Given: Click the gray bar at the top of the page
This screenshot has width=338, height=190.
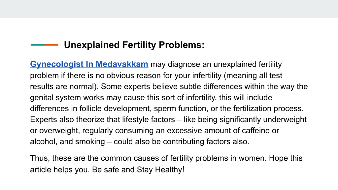Looking at the screenshot, I should click(169, 9).
